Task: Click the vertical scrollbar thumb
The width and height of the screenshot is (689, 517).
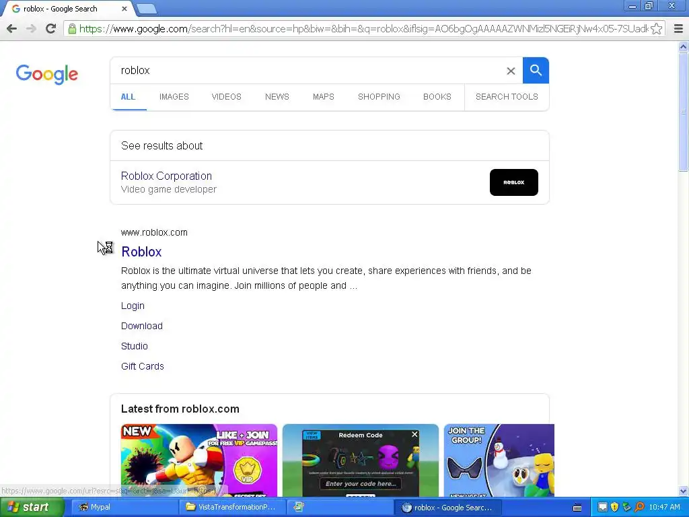Action: click(x=684, y=112)
